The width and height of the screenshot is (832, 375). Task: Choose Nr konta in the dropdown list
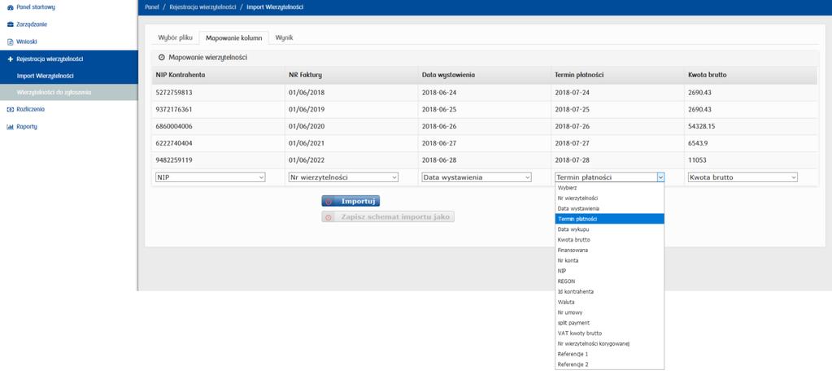610,260
